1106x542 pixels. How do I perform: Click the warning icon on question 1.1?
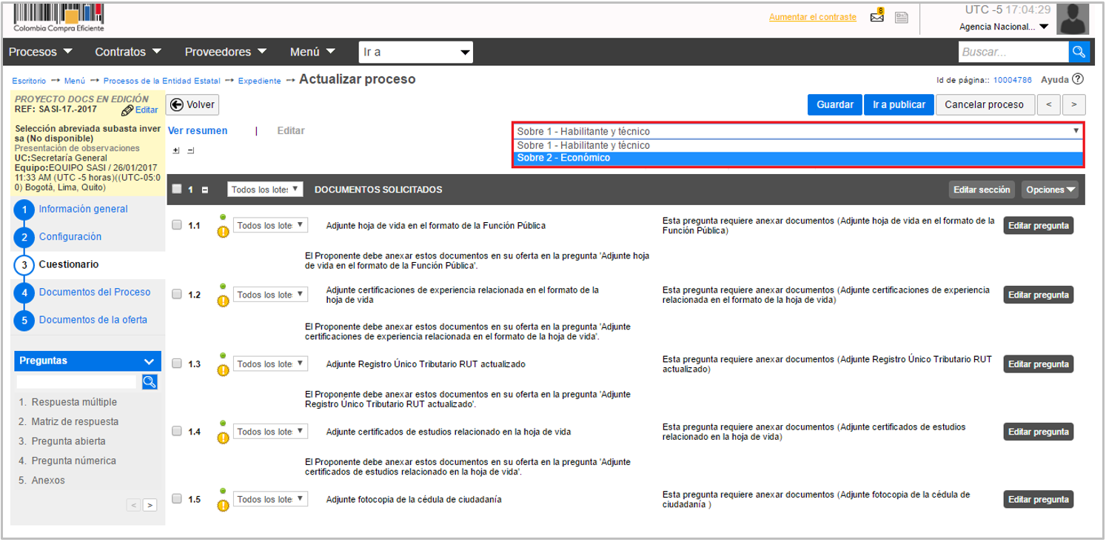tap(223, 232)
